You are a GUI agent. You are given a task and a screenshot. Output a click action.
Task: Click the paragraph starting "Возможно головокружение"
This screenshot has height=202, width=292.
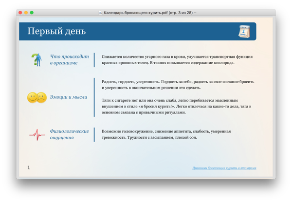point(166,134)
